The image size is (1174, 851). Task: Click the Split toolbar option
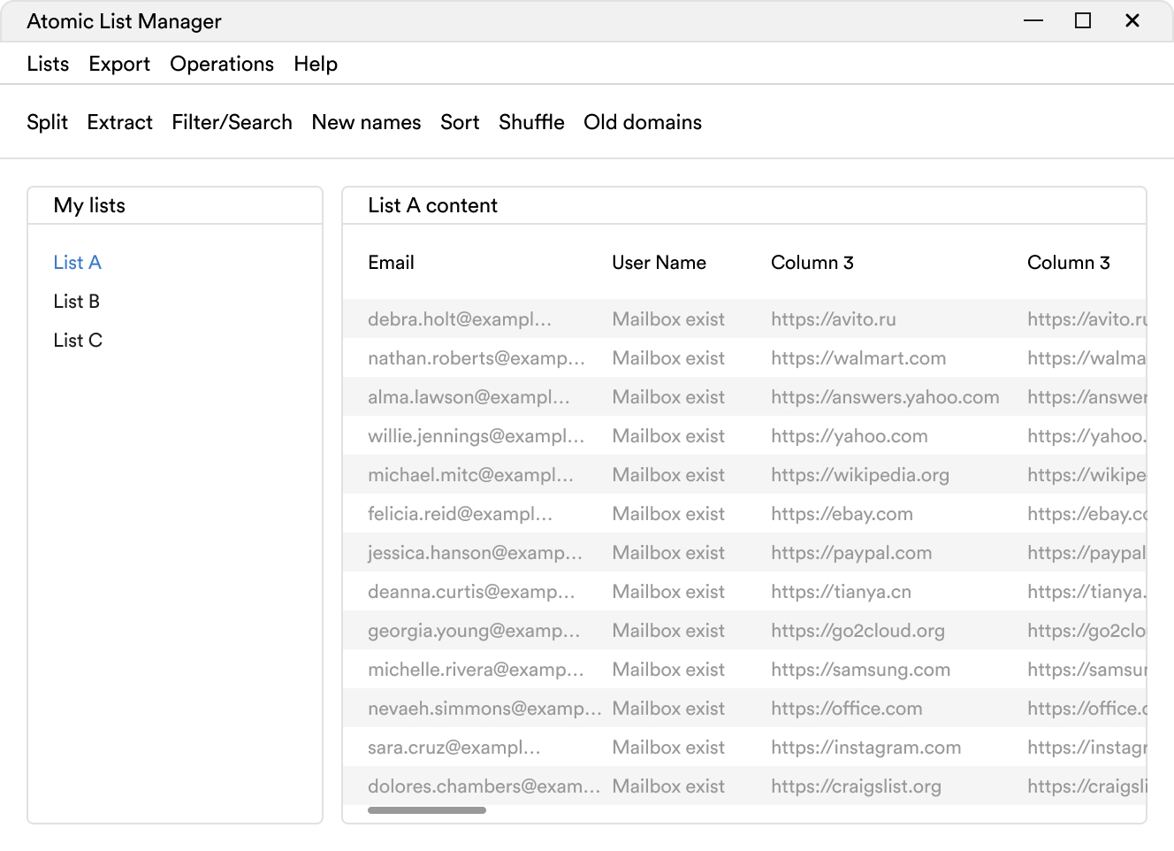[x=47, y=122]
